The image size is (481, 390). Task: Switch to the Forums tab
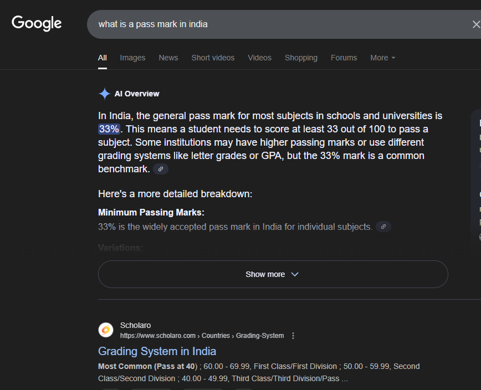(344, 58)
